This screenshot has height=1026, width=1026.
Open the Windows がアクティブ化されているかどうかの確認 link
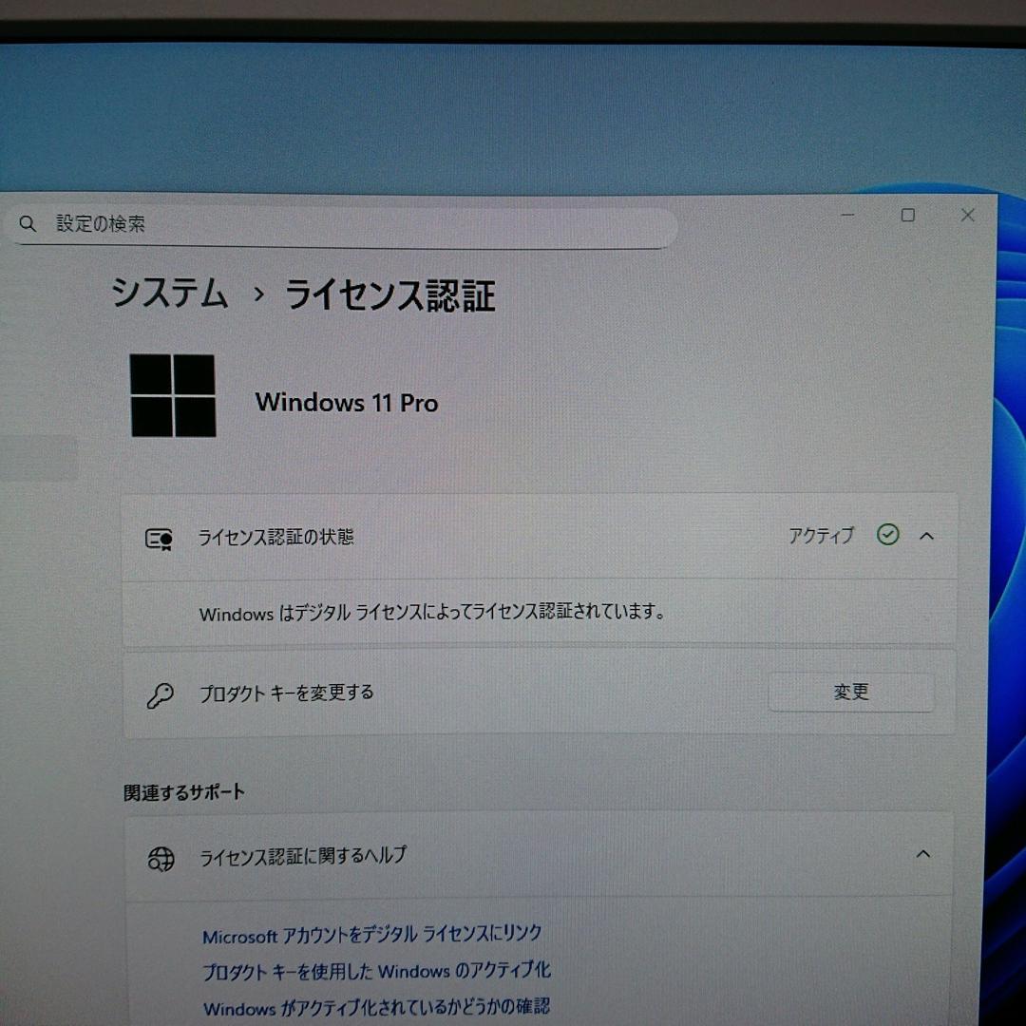tap(373, 1008)
